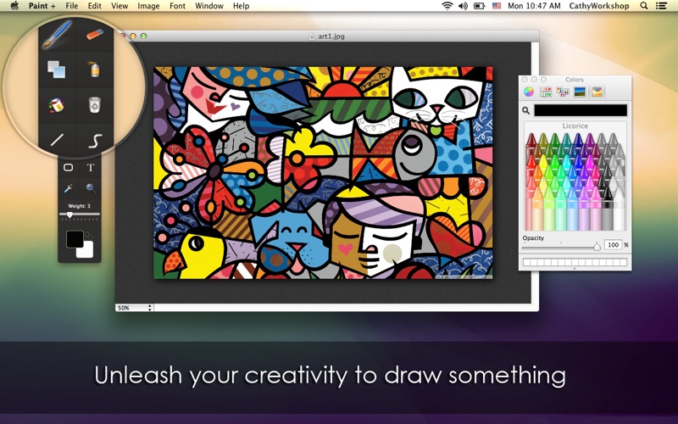Click the magnifier in Colors panel

525,111
